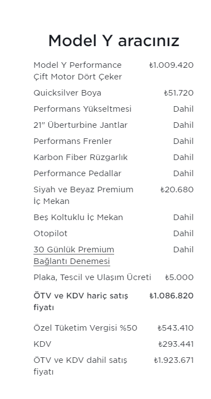This screenshot has width=211, height=399.
Task: Open the 30 Günlük Premium Bağlantı Denemesi link
Action: (73, 255)
